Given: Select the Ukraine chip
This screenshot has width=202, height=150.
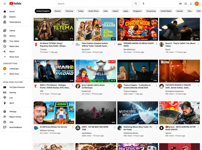Looking at the screenshot, I should click(x=58, y=11).
